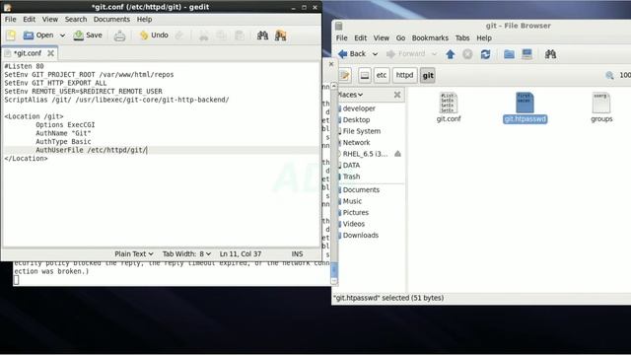Select the groups file icon
Viewport: 631px width, 355px height.
pos(601,107)
